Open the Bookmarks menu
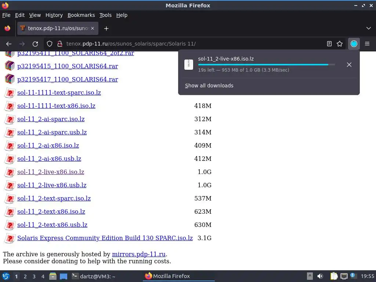Screen dimensions: 376x282 tap(81, 15)
